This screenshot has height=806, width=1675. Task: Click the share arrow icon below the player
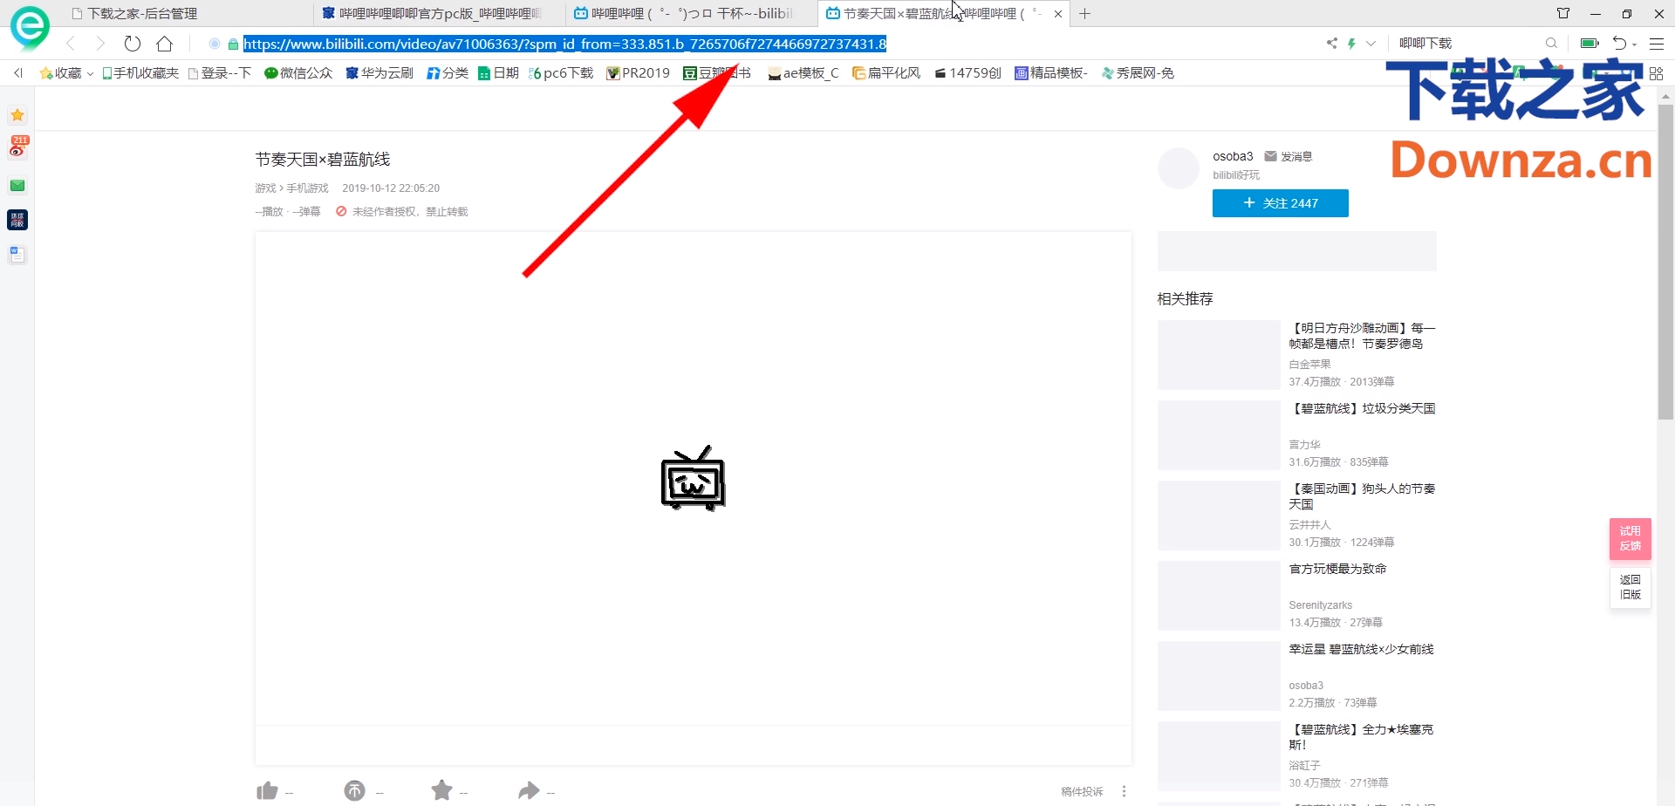click(x=530, y=790)
